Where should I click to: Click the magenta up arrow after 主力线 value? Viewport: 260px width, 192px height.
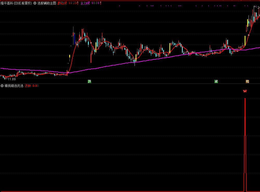point(101,3)
